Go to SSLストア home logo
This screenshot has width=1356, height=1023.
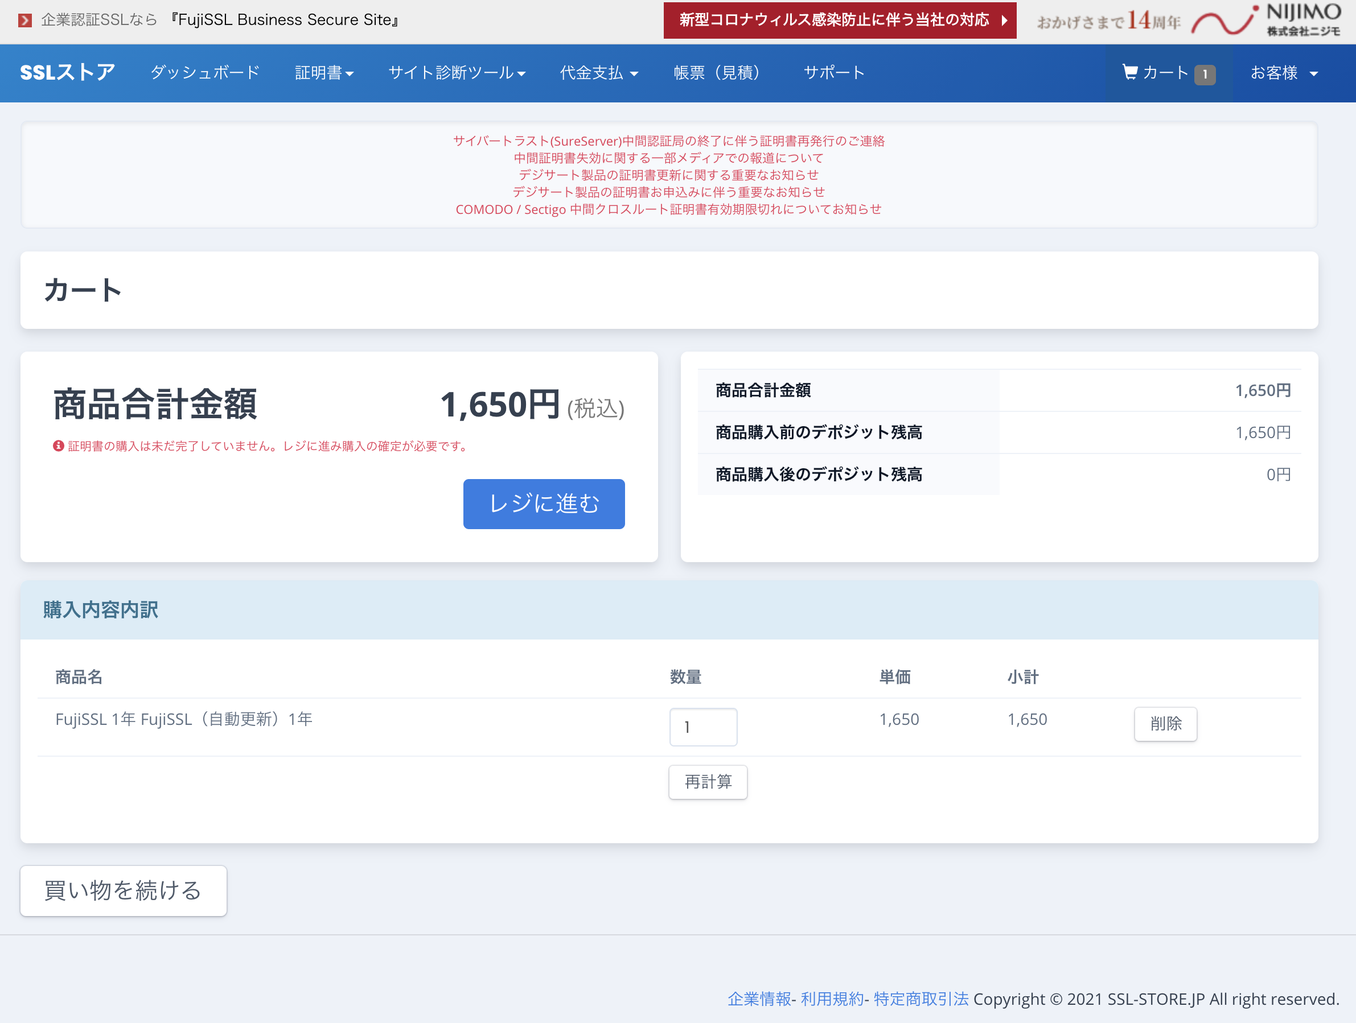(67, 72)
